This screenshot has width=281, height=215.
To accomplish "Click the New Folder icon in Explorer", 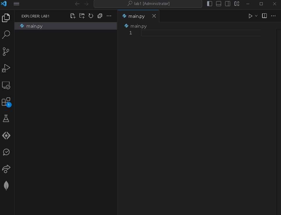I will (x=82, y=16).
